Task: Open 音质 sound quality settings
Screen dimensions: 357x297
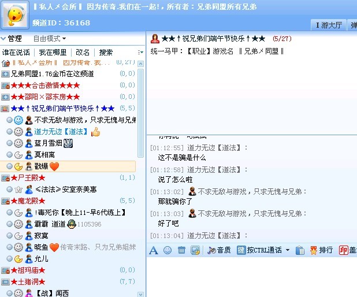Action: pyautogui.click(x=218, y=250)
